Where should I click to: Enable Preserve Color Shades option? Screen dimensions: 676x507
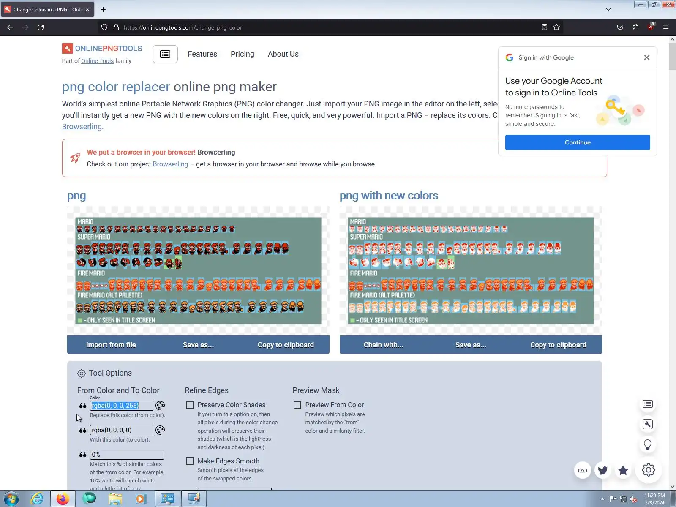coord(190,405)
